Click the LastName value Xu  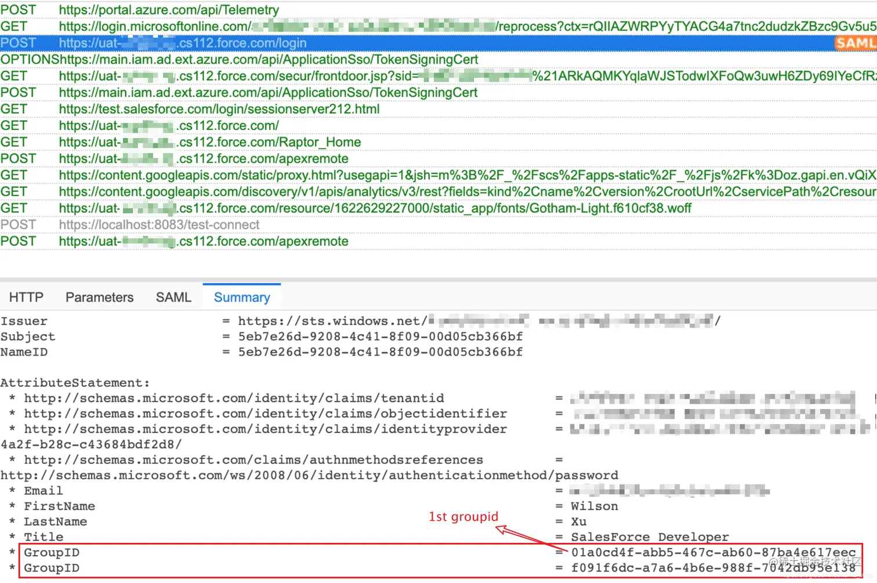579,522
